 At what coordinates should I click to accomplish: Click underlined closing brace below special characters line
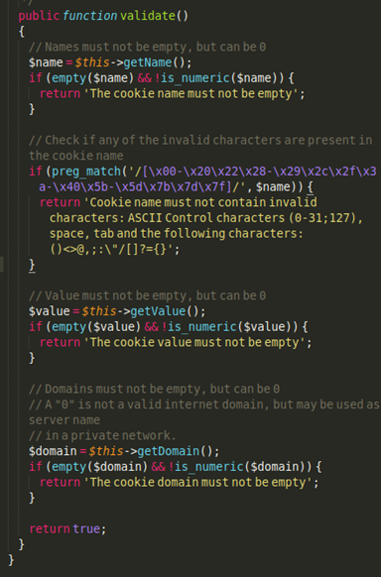pos(32,266)
